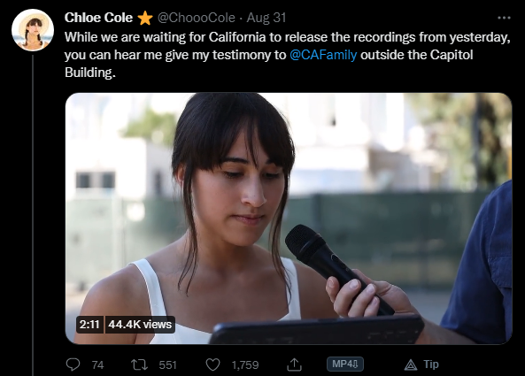View the 1,759 likes count
This screenshot has width=525, height=376.
pyautogui.click(x=245, y=364)
